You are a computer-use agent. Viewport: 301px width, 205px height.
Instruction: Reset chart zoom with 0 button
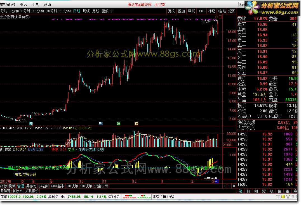click(234, 186)
